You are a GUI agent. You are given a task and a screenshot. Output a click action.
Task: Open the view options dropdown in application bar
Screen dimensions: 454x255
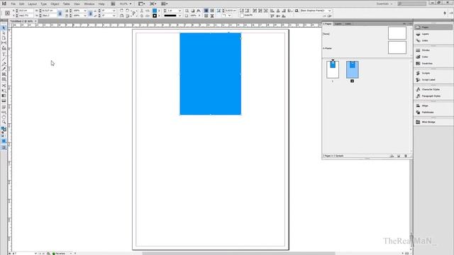141,4
